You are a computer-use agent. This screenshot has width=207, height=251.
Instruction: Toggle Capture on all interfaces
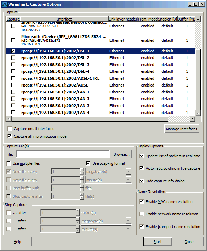click(9, 129)
